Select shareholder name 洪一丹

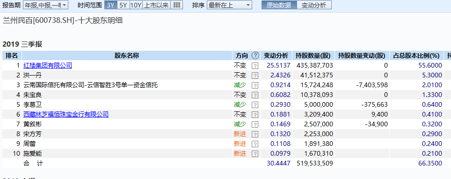tap(32, 76)
